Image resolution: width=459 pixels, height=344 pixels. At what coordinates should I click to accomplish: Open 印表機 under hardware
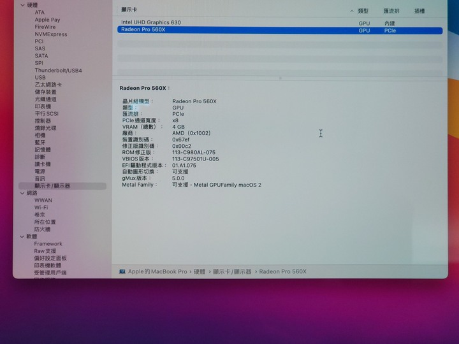(x=43, y=106)
